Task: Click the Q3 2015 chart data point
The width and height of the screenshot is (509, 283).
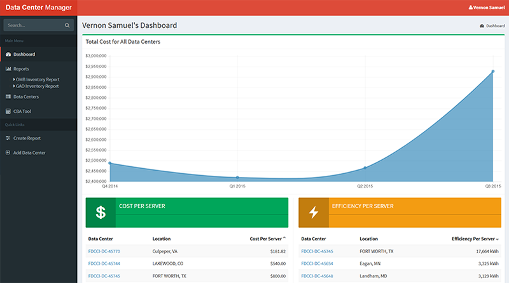Action: point(492,71)
